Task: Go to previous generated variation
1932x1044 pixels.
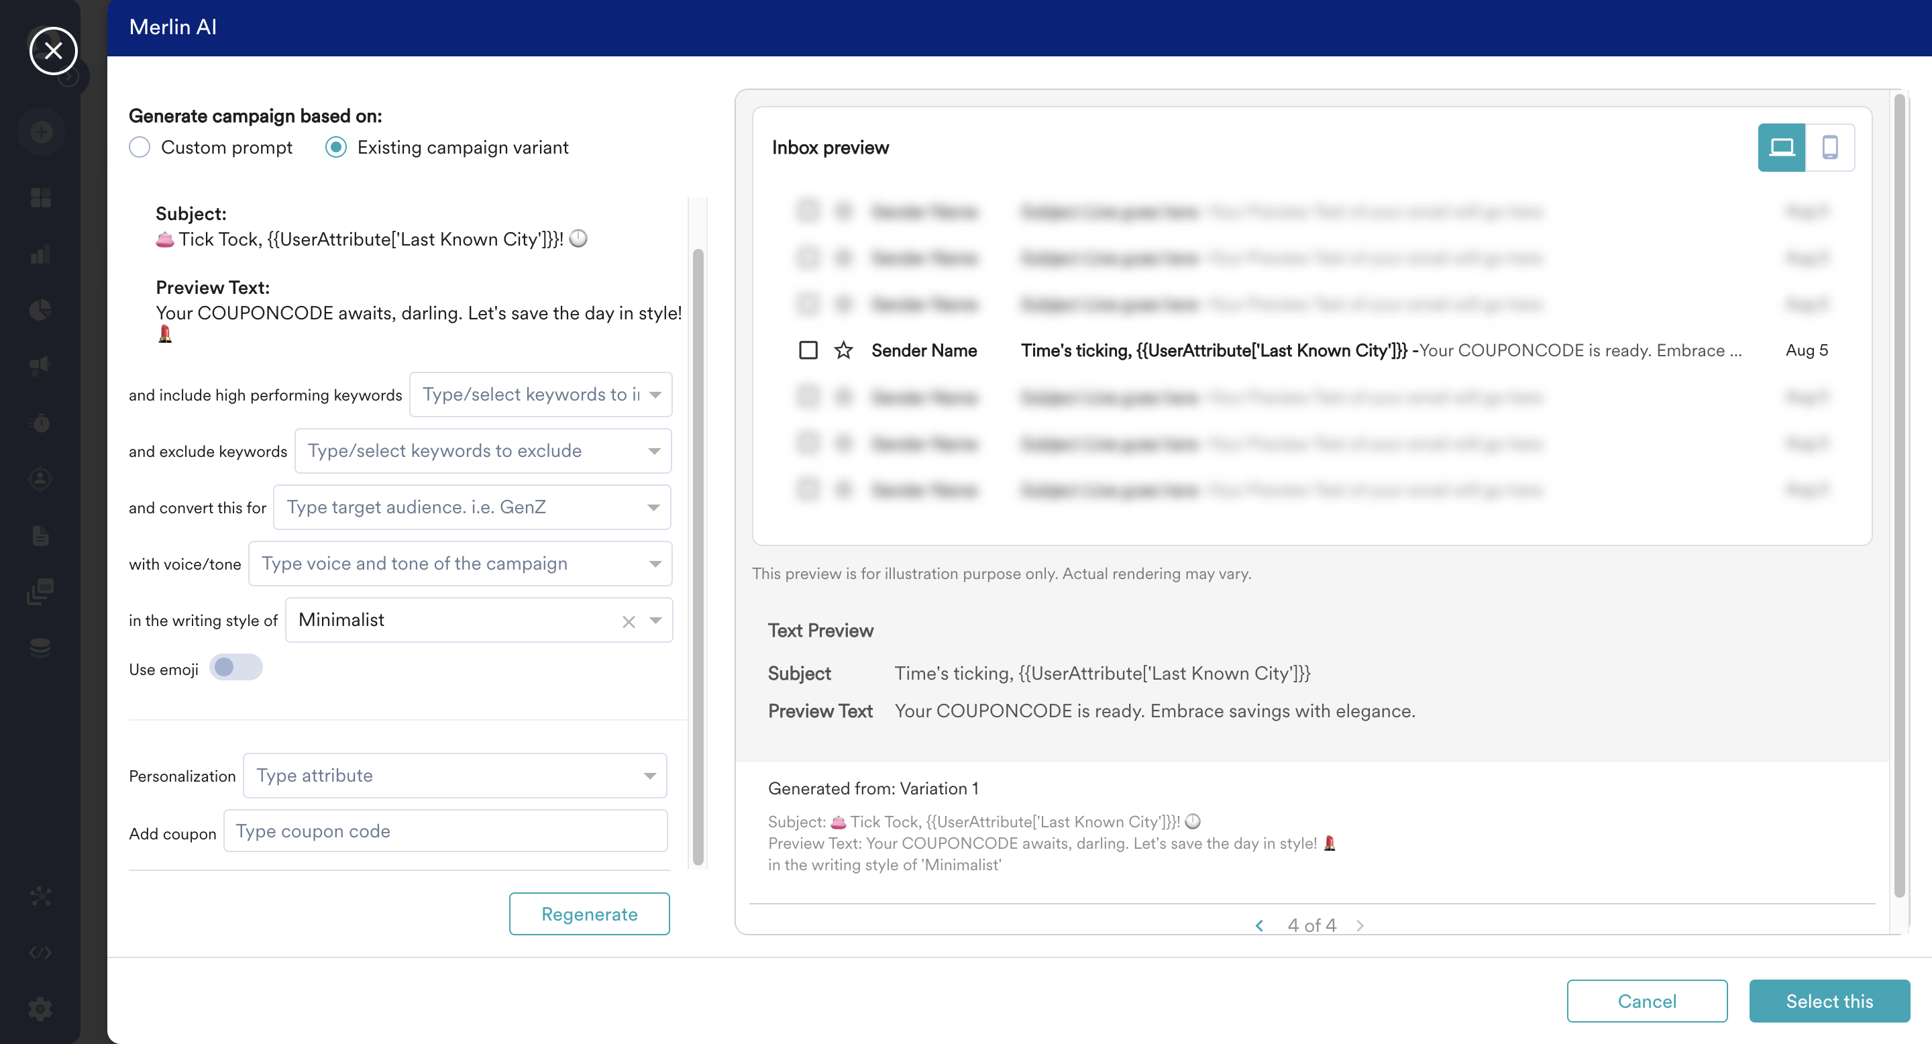Action: pos(1259,925)
